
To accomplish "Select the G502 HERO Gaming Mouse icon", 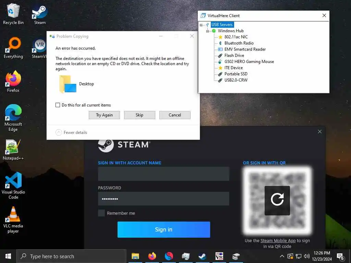I will (x=220, y=62).
